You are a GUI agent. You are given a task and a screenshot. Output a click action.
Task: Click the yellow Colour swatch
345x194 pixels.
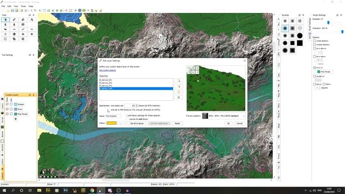pyautogui.click(x=112, y=123)
